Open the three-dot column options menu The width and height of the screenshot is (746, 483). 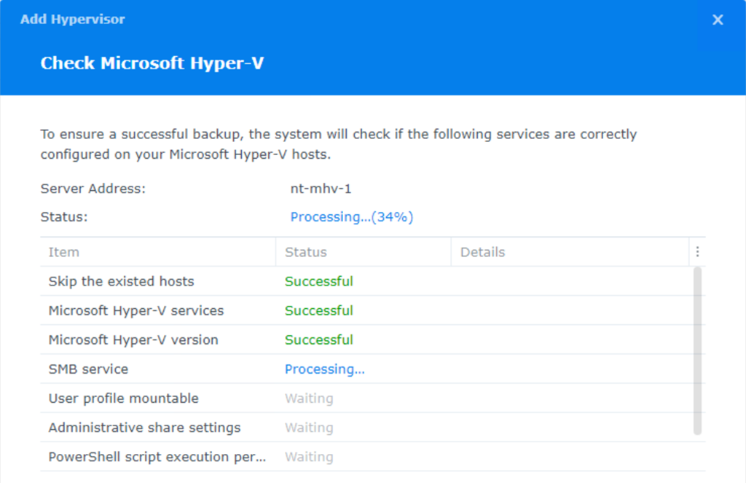pyautogui.click(x=697, y=252)
